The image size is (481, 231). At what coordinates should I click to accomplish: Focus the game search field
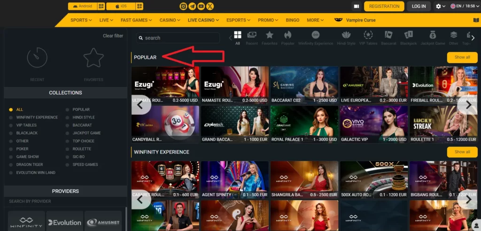click(178, 38)
